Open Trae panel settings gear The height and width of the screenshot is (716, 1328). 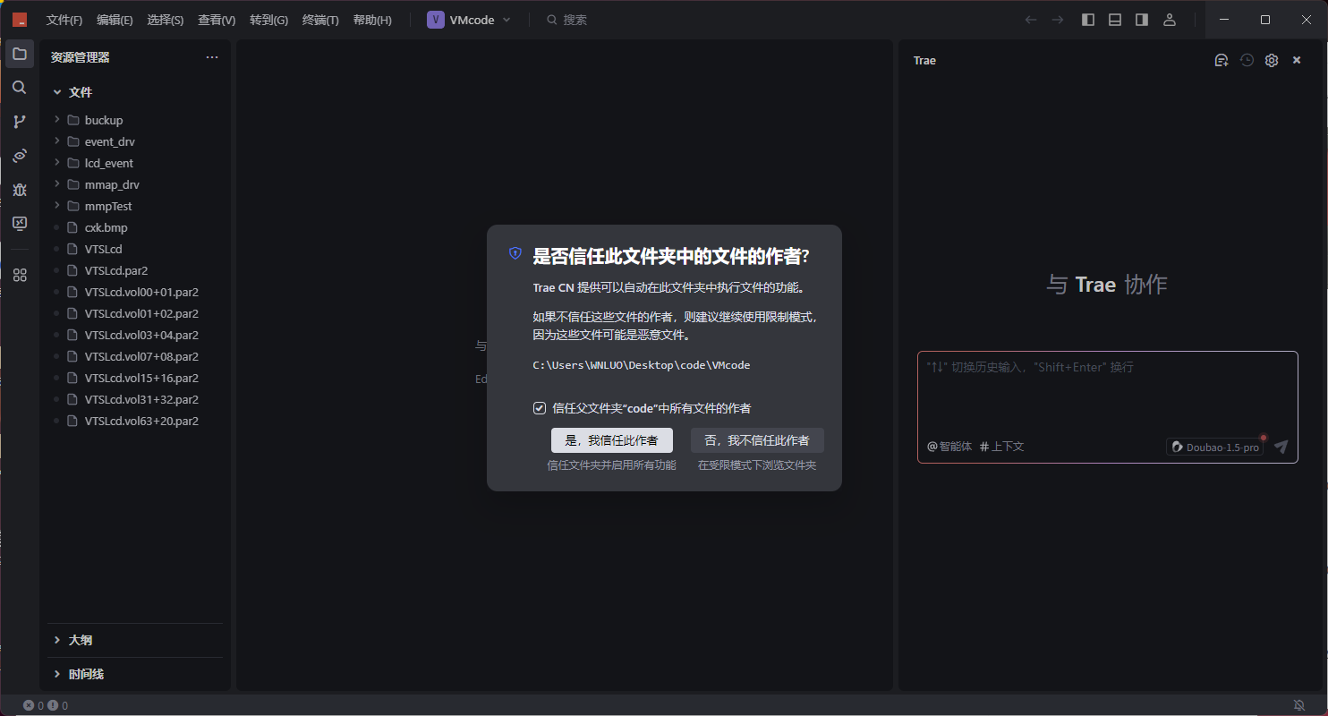[x=1272, y=60]
